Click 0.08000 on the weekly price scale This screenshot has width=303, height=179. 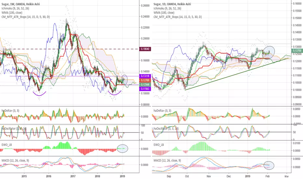coord(145,104)
